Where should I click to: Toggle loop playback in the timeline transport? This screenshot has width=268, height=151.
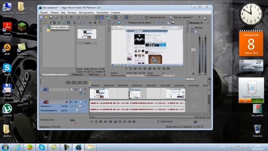[96, 122]
